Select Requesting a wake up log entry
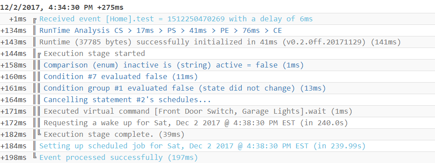Viewport: 435px width, 163px height. click(x=196, y=123)
